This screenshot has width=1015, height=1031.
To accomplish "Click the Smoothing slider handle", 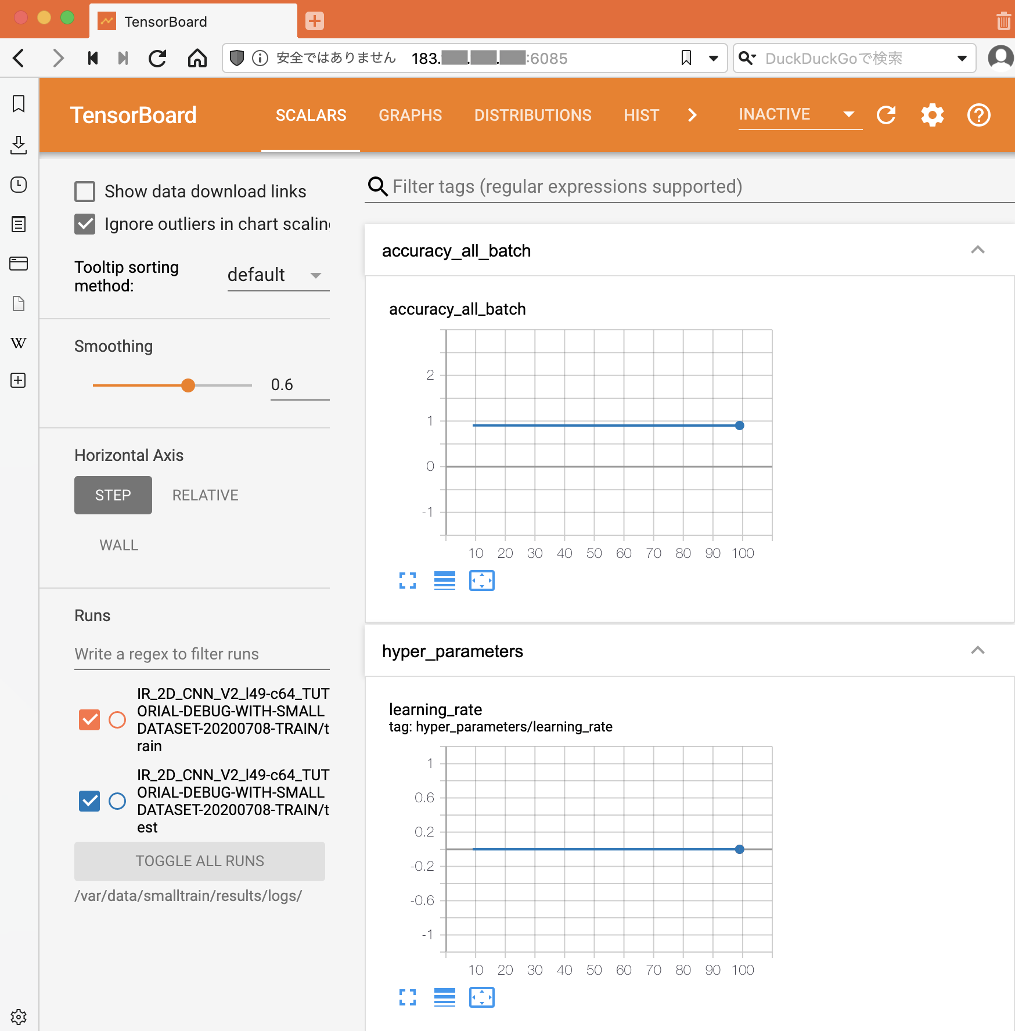I will point(188,385).
